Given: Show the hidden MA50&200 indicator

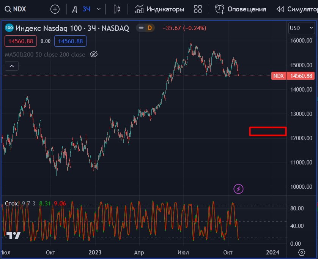Looking at the screenshot, I should (94, 54).
